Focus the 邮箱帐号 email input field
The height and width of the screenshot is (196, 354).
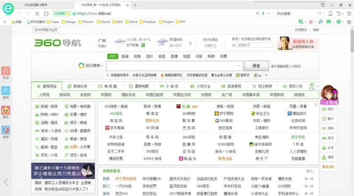(255, 45)
